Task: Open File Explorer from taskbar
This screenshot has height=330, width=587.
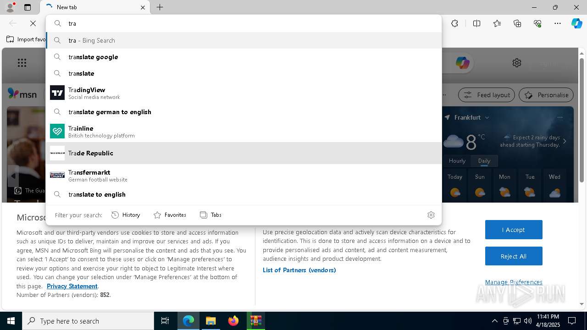Action: (210, 321)
